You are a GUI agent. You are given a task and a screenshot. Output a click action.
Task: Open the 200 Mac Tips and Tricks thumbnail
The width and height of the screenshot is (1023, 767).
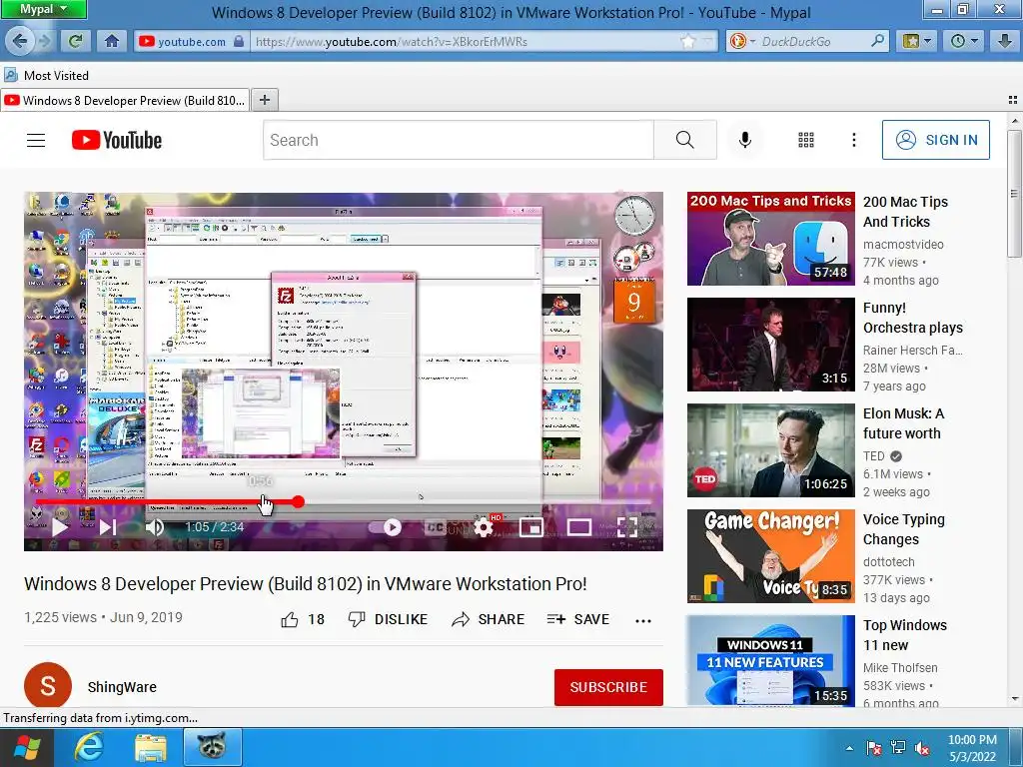click(770, 239)
